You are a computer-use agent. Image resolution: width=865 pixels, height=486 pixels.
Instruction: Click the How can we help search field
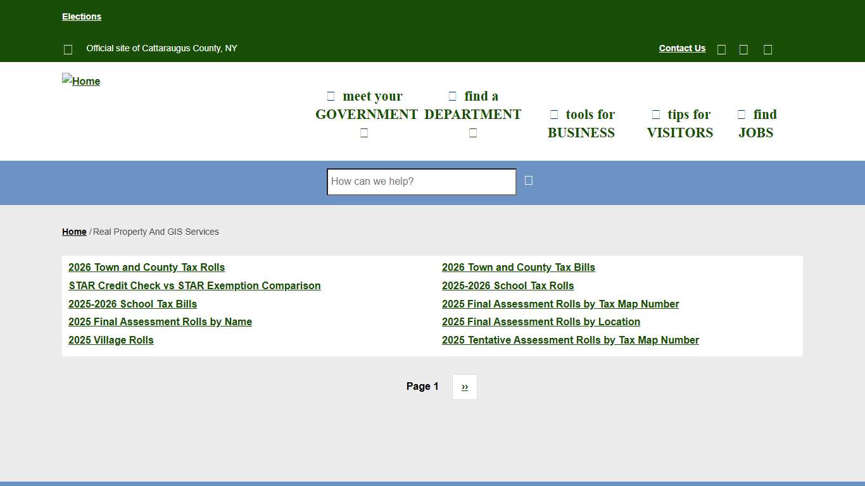420,182
